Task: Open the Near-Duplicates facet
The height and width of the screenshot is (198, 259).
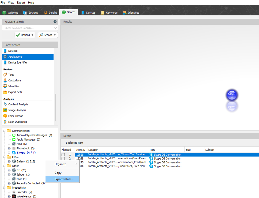Action: coord(17,122)
